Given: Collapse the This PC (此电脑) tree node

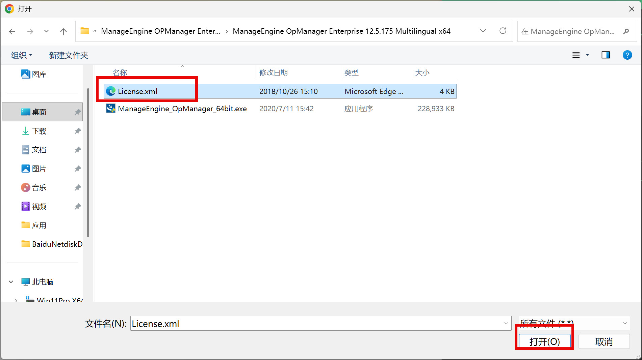Looking at the screenshot, I should (x=11, y=282).
